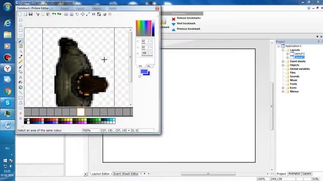
Task: Click the blue brightness slider strip
Action: 153,28
